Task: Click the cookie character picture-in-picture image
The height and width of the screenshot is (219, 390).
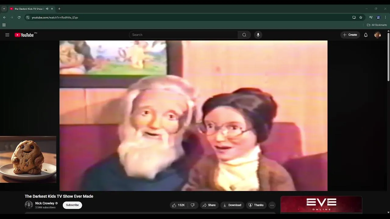Action: (28, 159)
